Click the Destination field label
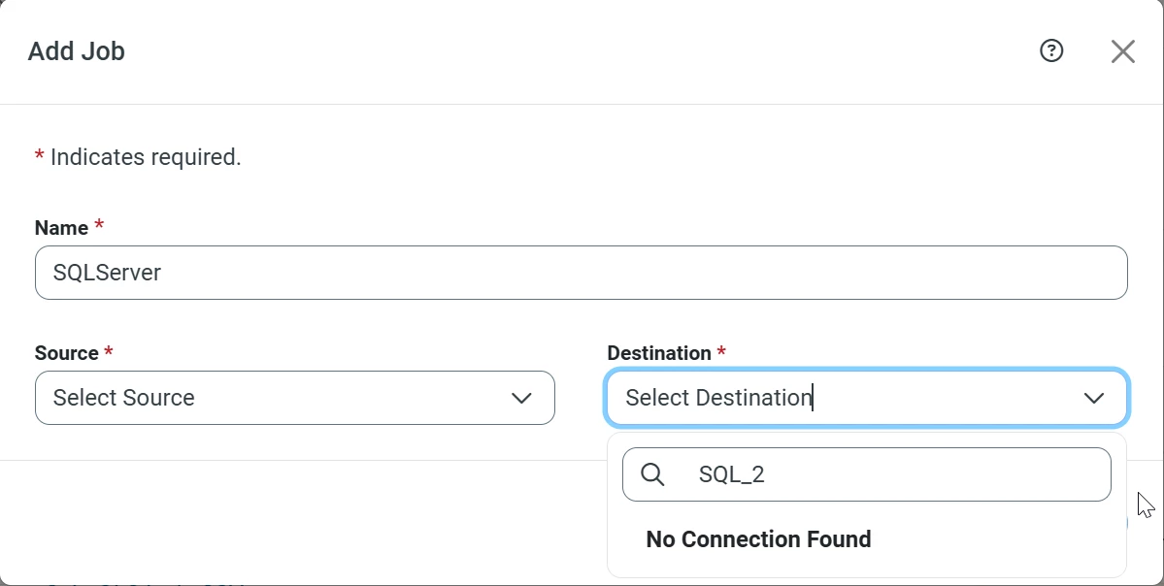This screenshot has height=586, width=1164. pos(660,352)
